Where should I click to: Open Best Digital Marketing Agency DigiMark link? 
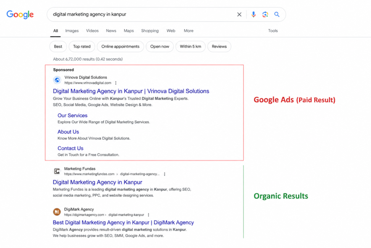click(x=123, y=223)
